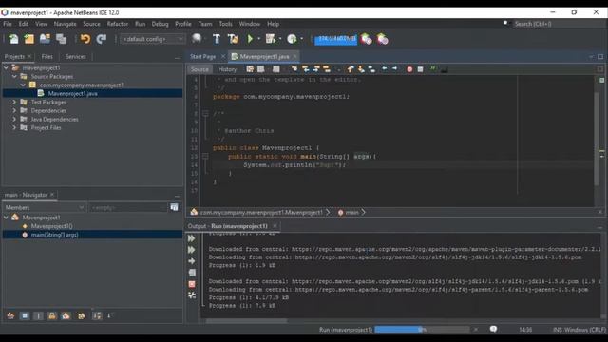Image resolution: width=608 pixels, height=342 pixels.
Task: Click the green Comment icon in editor toolbar
Action: coord(433,69)
